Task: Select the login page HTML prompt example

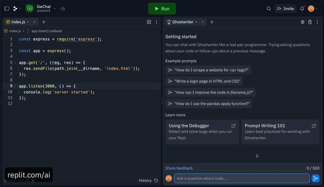Action: pos(204,81)
